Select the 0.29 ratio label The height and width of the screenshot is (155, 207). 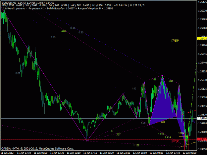tap(53, 37)
